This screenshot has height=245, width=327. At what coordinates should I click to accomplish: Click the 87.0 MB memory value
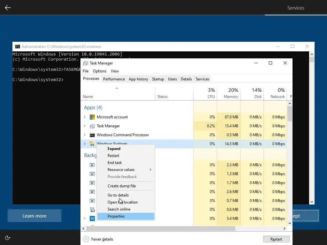tap(231, 117)
